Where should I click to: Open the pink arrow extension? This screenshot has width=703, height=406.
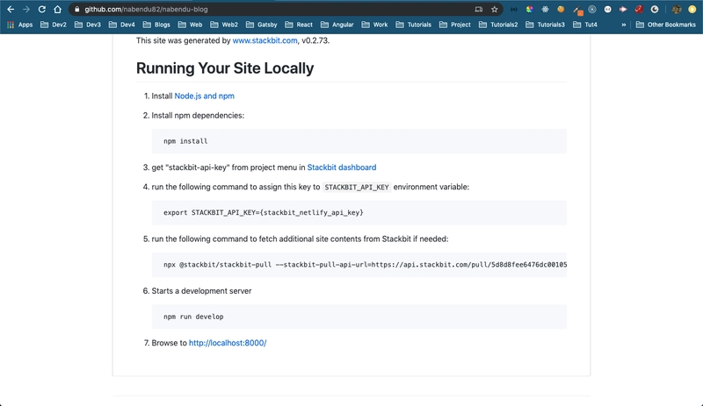pyautogui.click(x=623, y=9)
